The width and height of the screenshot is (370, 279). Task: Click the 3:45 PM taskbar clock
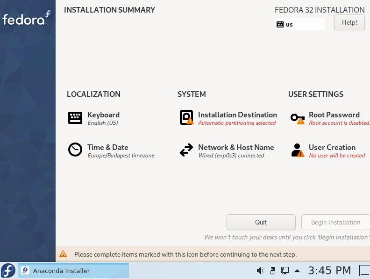[x=329, y=271]
